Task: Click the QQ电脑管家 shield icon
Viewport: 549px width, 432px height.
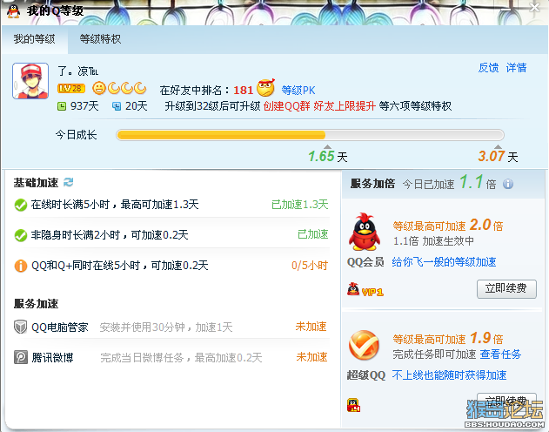Action: (20, 327)
